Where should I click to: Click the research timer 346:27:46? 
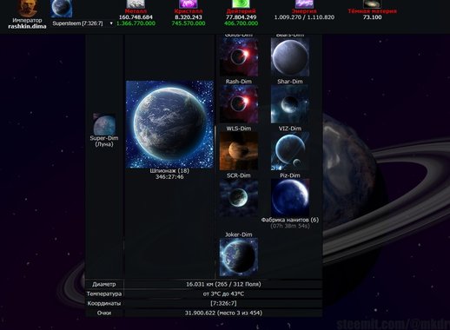click(169, 177)
